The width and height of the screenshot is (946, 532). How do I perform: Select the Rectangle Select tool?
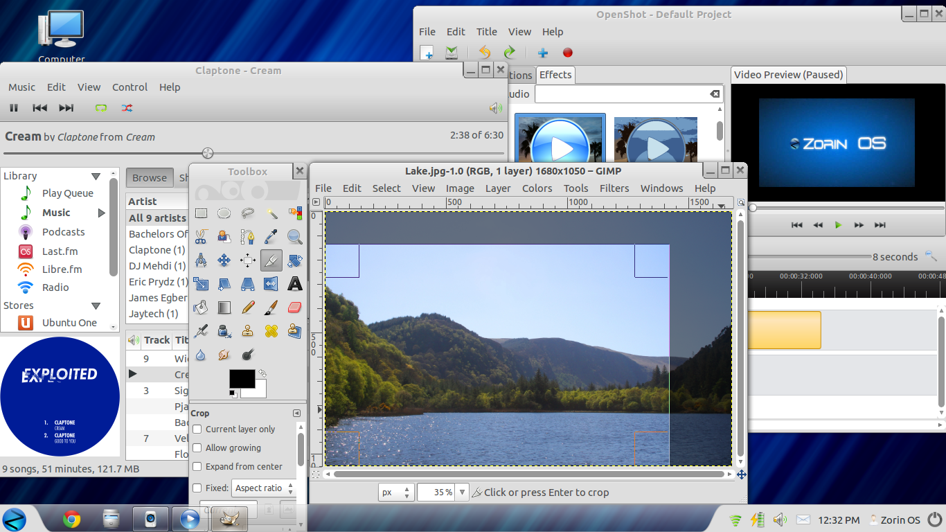pyautogui.click(x=201, y=213)
